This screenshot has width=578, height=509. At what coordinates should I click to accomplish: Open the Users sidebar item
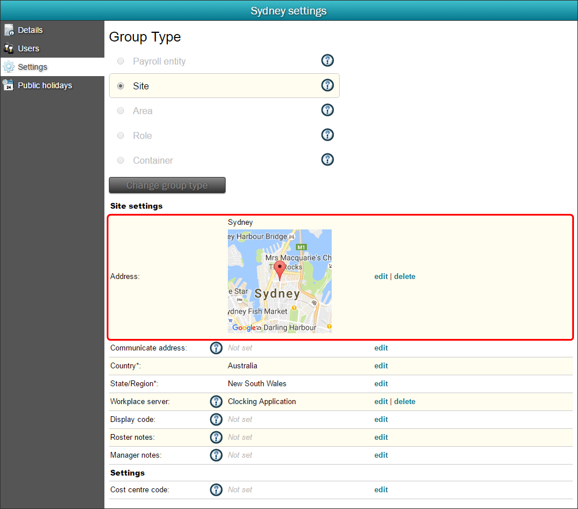52,48
